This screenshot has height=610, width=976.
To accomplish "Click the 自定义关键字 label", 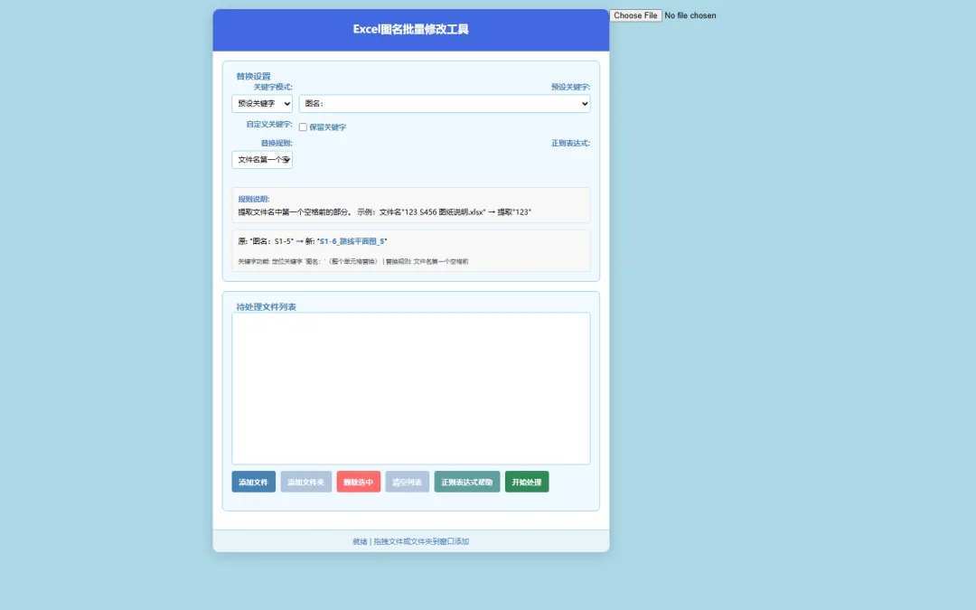I will [269, 125].
